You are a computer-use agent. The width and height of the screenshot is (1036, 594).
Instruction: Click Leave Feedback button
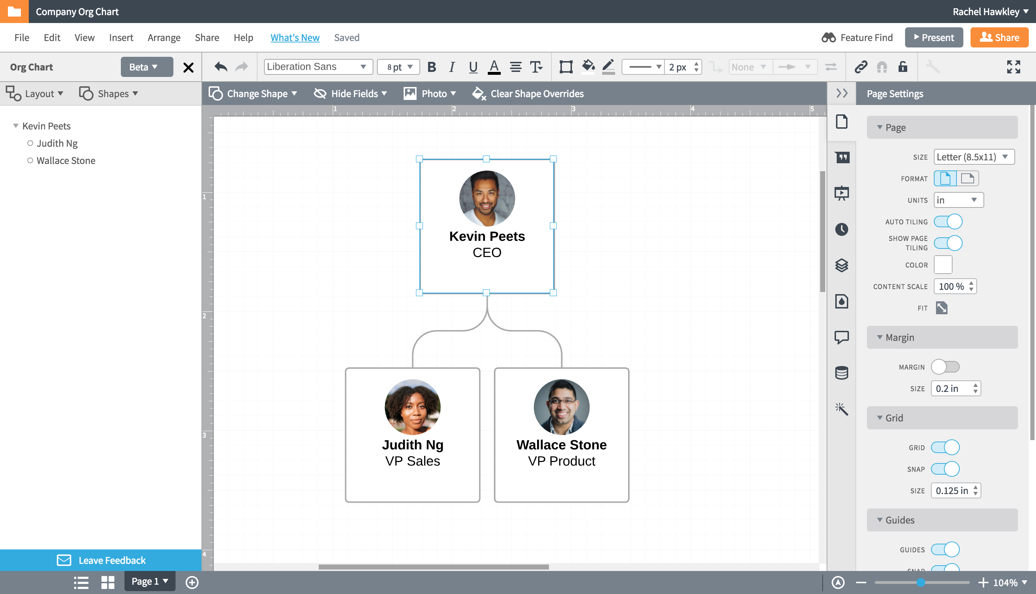(x=111, y=561)
